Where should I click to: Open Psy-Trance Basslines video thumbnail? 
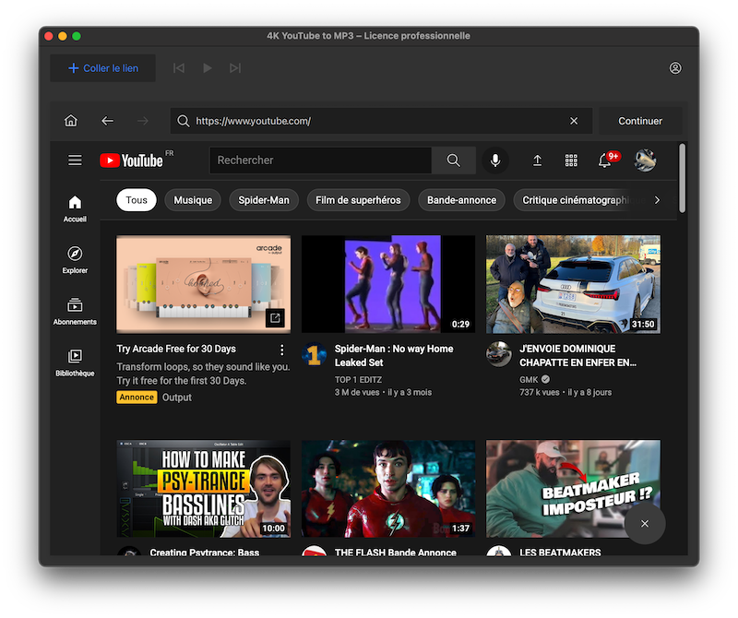click(x=203, y=489)
